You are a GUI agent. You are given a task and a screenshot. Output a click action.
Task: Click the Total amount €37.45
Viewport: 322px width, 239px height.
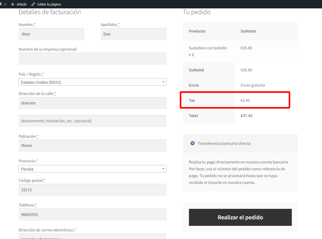[246, 116]
